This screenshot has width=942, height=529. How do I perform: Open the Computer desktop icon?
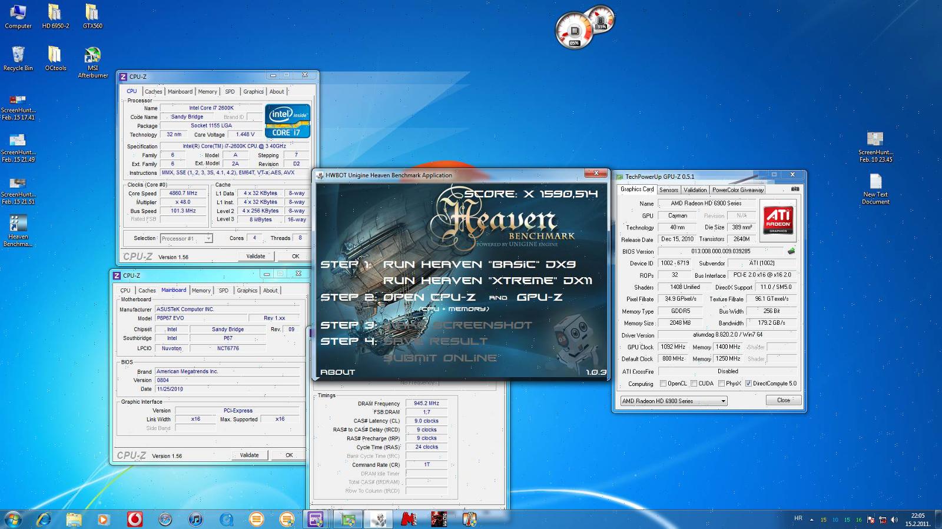coord(18,16)
